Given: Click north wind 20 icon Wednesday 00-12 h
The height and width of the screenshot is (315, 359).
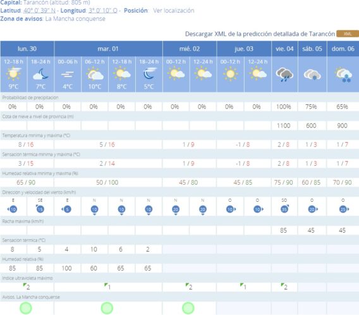Looking at the screenshot, I should click(x=176, y=210).
